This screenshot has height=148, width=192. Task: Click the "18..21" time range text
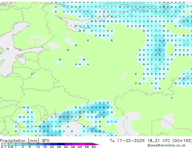(x=154, y=141)
